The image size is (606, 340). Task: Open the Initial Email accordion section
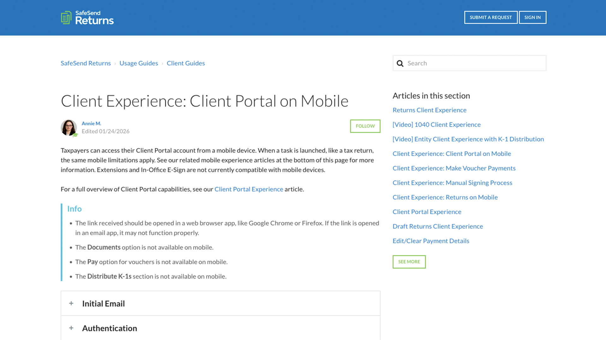pyautogui.click(x=104, y=303)
